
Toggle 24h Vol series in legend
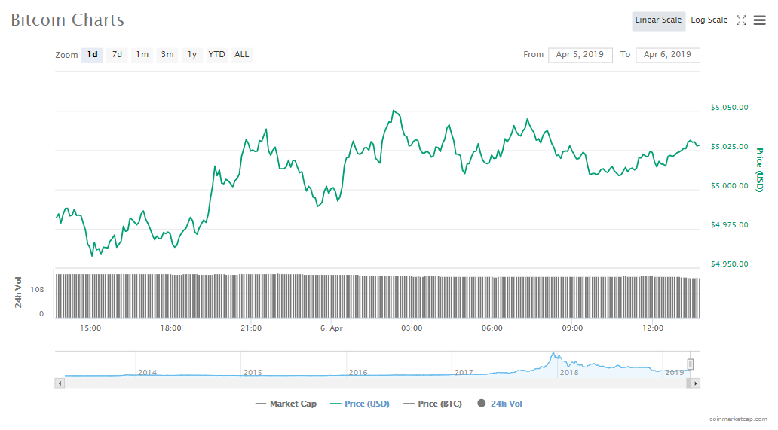[500, 404]
